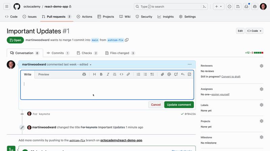Insert a link
Viewport: 270px width, 151px height.
tap(128, 74)
